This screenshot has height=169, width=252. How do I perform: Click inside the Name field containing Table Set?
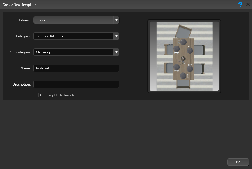[x=76, y=68]
